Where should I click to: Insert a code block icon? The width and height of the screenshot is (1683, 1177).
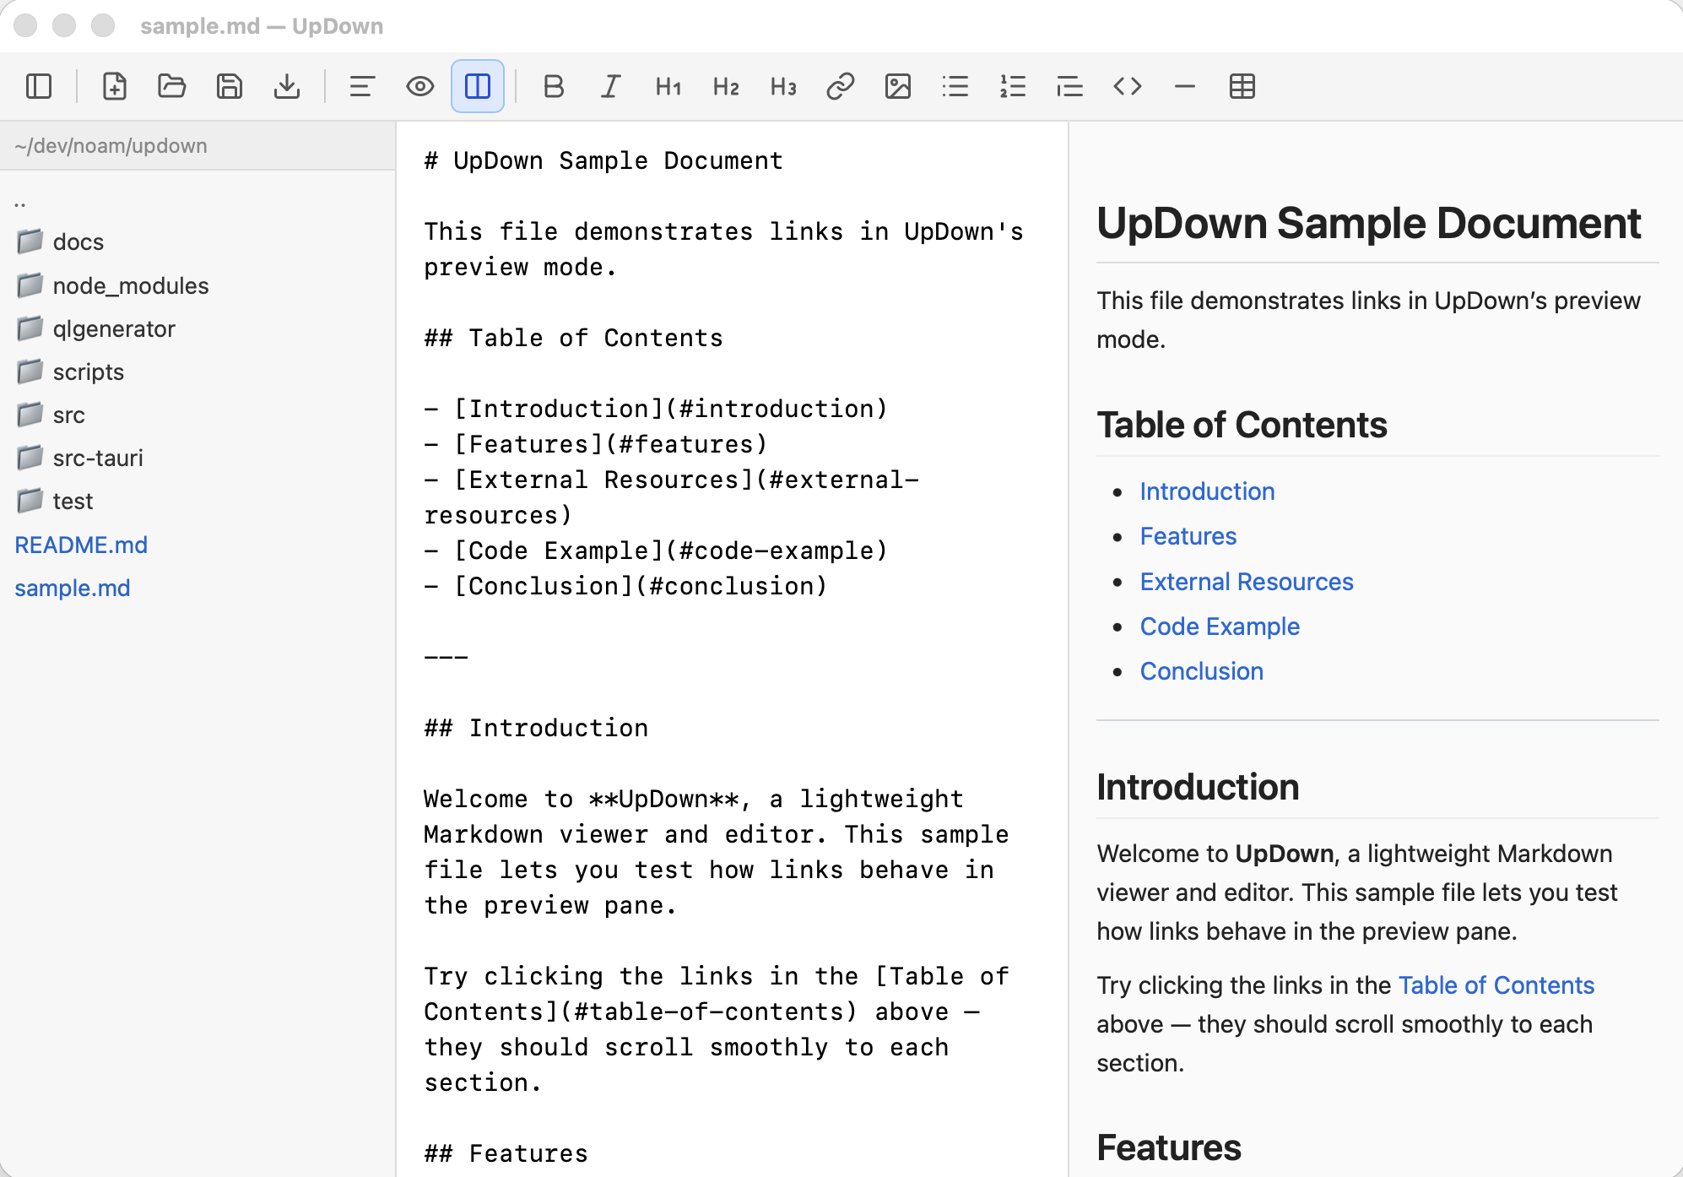(x=1128, y=86)
